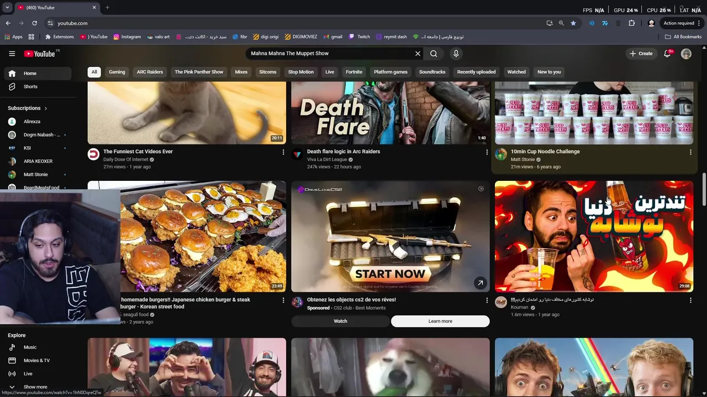707x397 pixels.
Task: Open a new browser tab
Action: (x=107, y=8)
